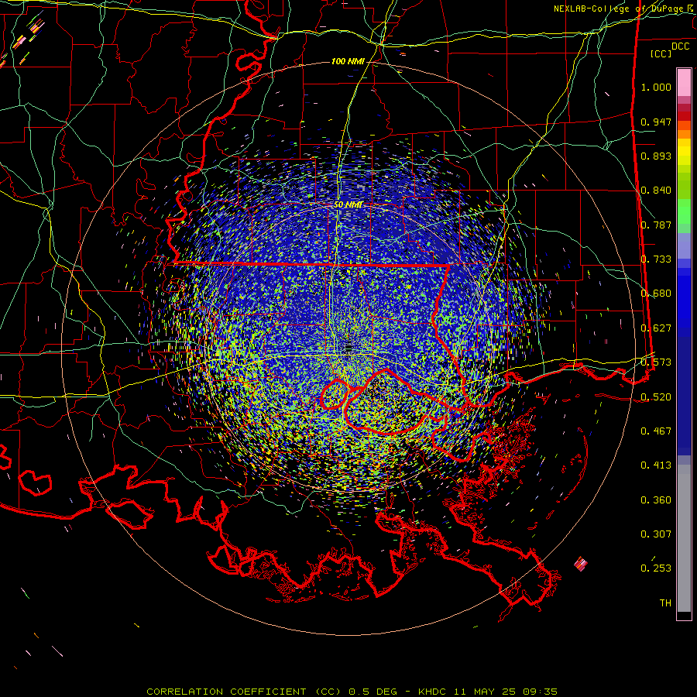The height and width of the screenshot is (697, 697).
Task: Select the 0.680 legend value
Action: click(656, 294)
